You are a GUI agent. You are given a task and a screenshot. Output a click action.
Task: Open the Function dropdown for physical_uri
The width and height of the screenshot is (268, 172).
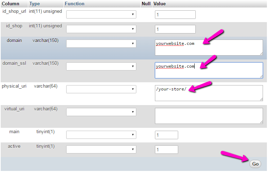101,89
